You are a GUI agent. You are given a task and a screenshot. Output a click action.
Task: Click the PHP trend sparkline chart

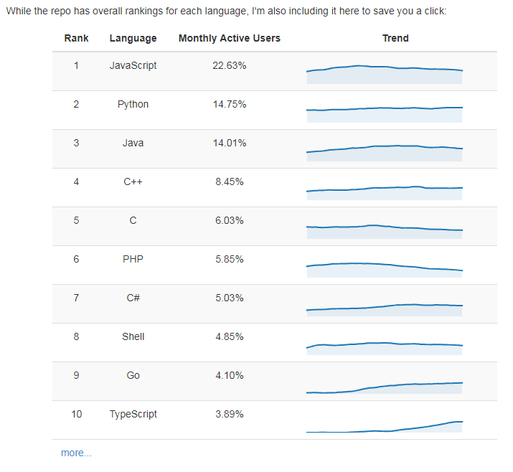tap(385, 270)
